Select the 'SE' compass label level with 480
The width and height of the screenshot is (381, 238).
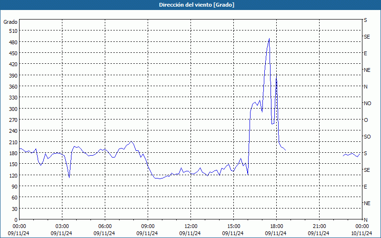(x=367, y=37)
